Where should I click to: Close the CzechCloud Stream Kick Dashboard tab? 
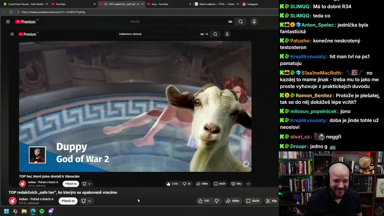point(47,4)
